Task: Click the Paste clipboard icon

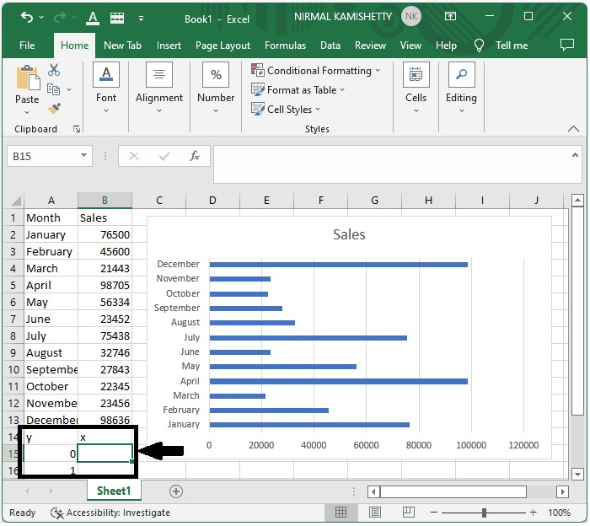Action: [27, 80]
